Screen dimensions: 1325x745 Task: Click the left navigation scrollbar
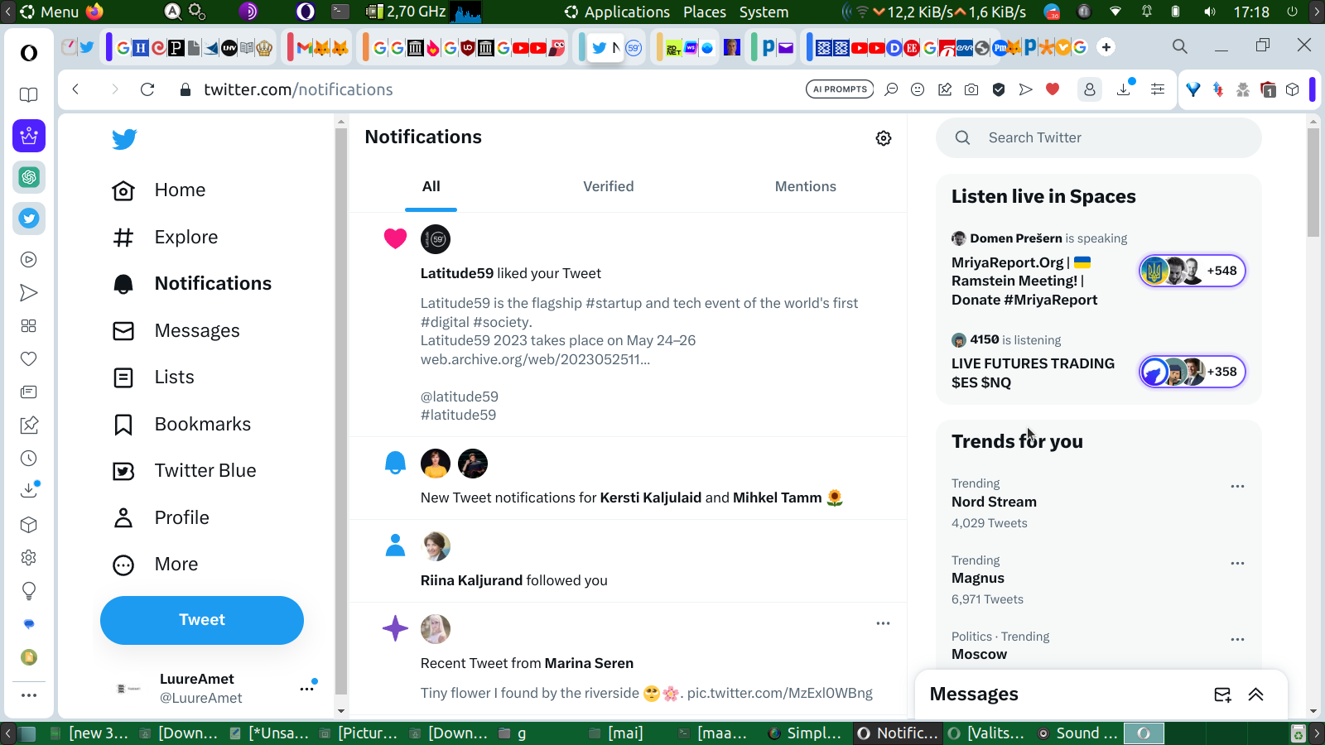click(x=341, y=411)
